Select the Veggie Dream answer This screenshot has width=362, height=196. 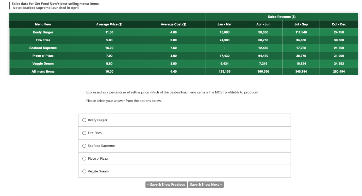[x=84, y=171]
